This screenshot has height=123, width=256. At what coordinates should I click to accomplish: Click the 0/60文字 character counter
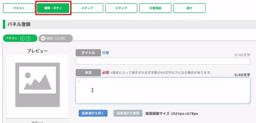point(242,75)
